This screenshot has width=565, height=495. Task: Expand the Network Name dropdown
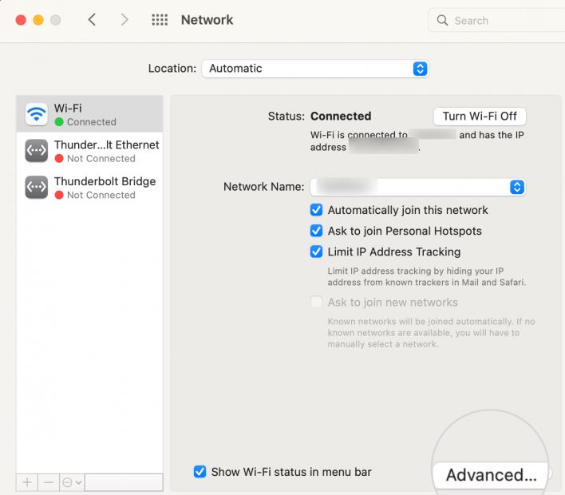(x=417, y=187)
